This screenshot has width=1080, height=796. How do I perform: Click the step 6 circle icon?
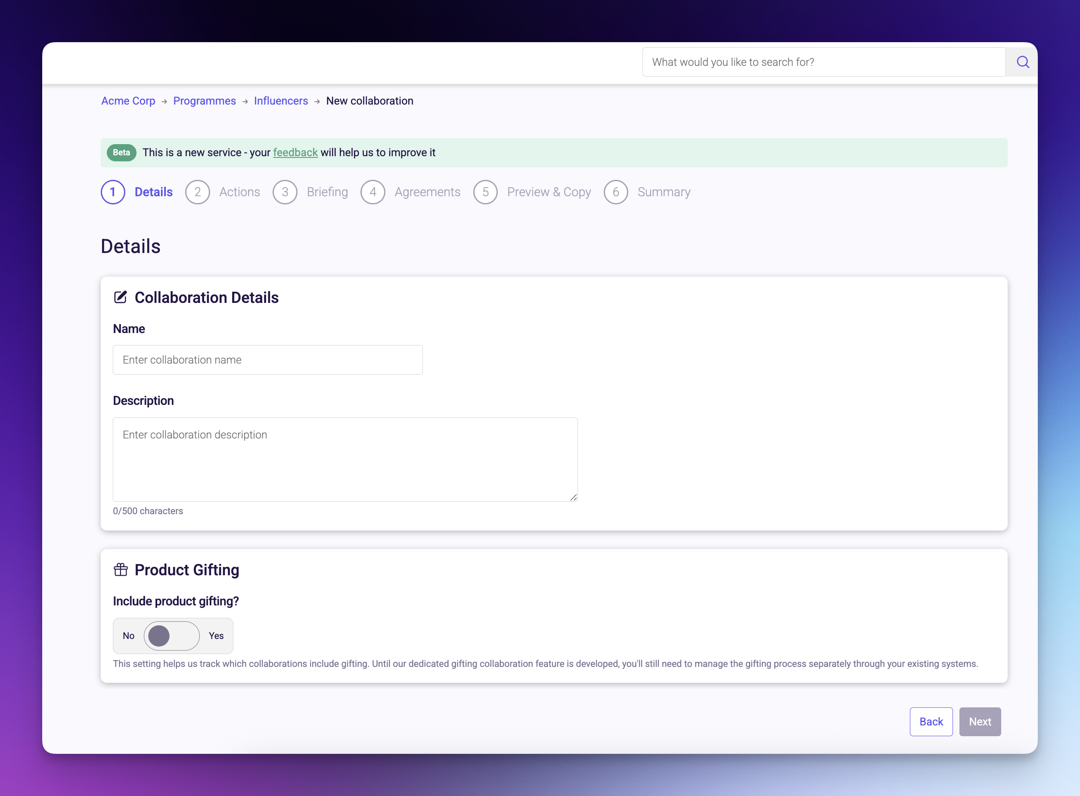[x=616, y=192]
